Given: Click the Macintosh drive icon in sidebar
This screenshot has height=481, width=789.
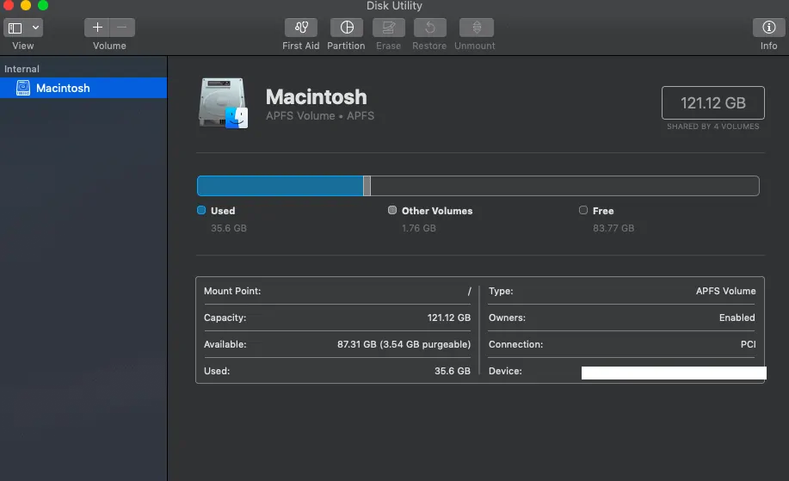Looking at the screenshot, I should click(23, 88).
